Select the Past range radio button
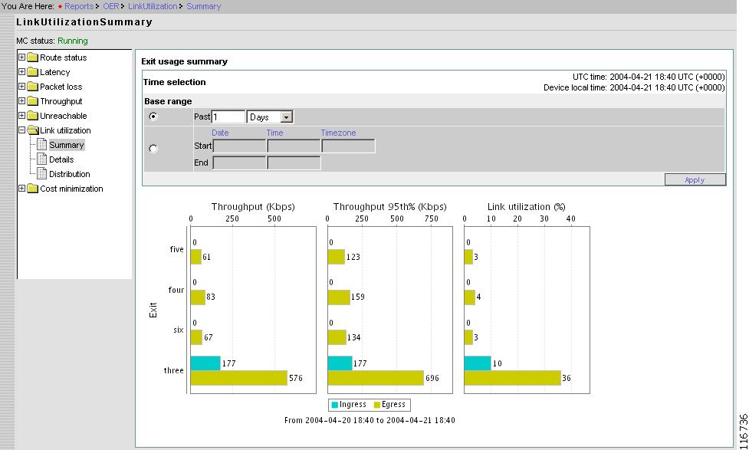 153,116
